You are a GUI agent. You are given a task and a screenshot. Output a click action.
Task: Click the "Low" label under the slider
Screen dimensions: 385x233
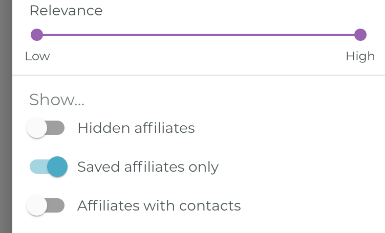click(37, 56)
